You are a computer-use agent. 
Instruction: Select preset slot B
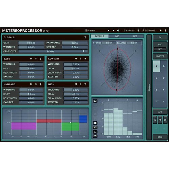tap(164, 66)
